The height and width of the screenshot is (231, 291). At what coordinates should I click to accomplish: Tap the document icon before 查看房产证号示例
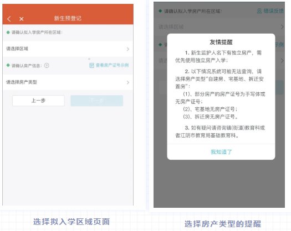click(x=91, y=65)
